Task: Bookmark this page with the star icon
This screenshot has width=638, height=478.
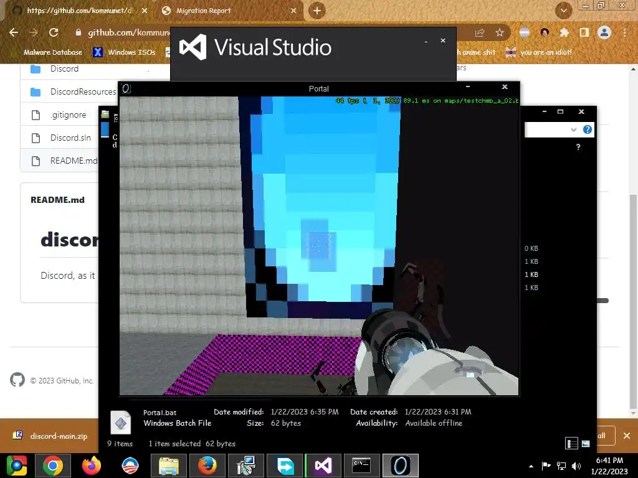Action: pos(500,32)
